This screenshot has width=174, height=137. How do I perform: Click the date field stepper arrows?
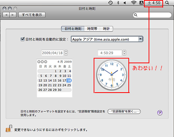point(66,53)
